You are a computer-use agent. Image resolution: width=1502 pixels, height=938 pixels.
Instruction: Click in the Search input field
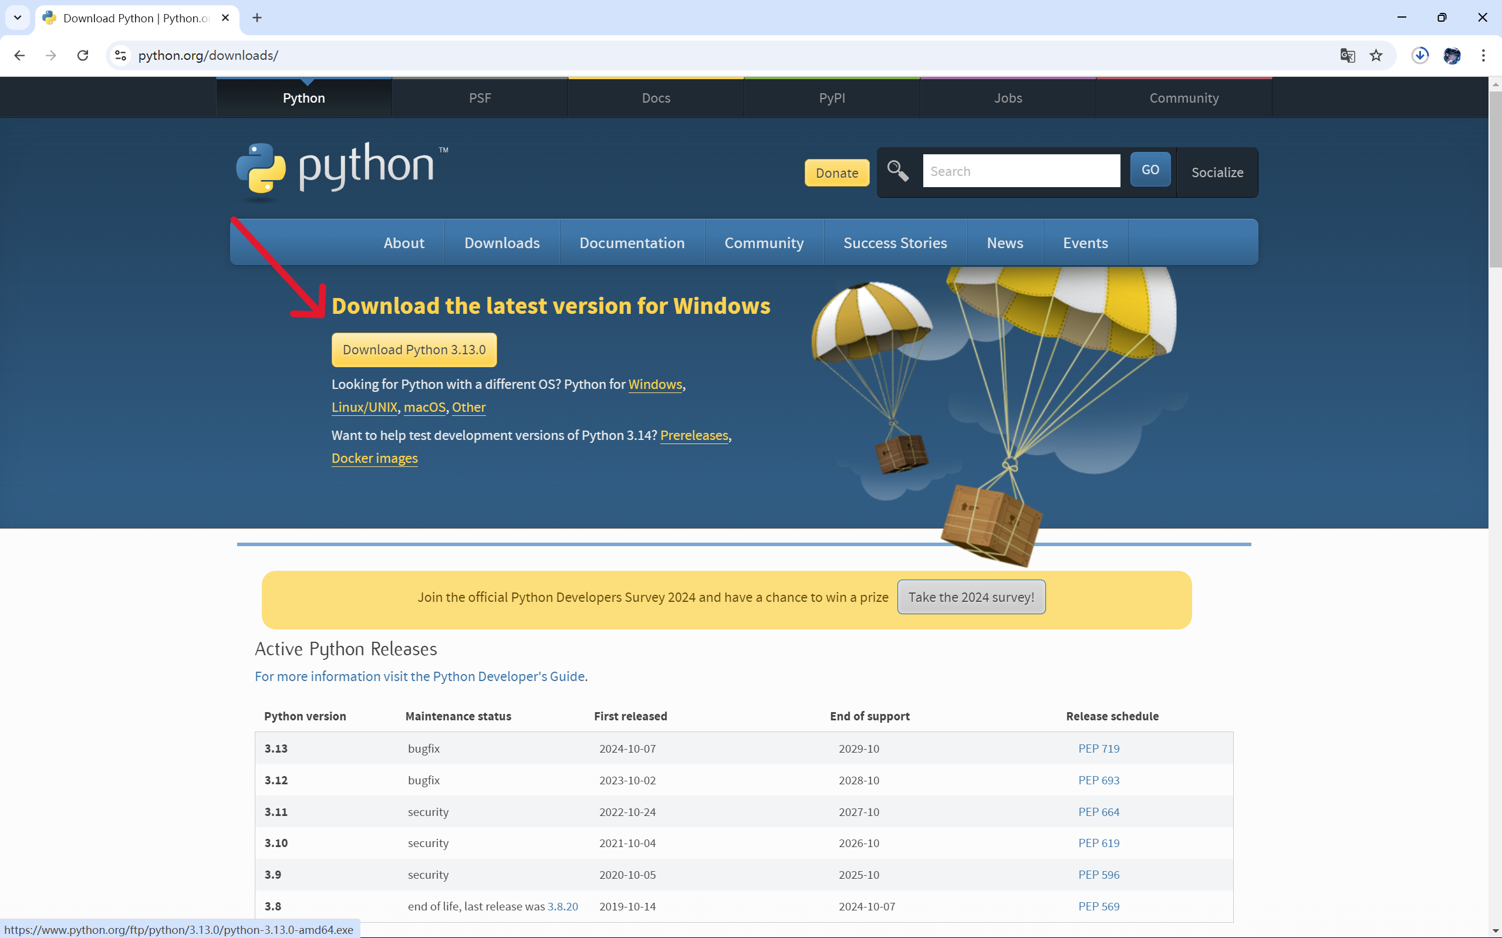click(1021, 171)
